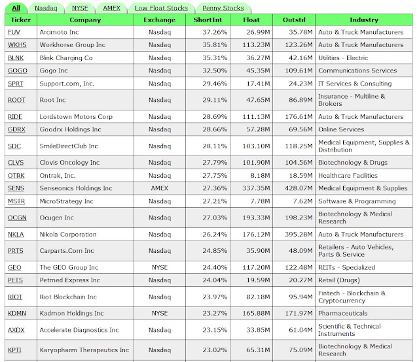Click the 395.28M outstanding shares value
This screenshot has height=362, width=419.
[299, 235]
